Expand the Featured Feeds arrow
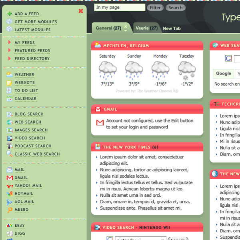 pyautogui.click(x=10, y=50)
